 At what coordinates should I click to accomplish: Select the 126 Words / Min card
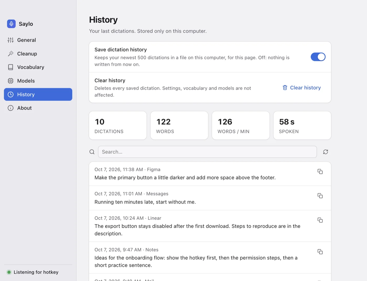241,126
